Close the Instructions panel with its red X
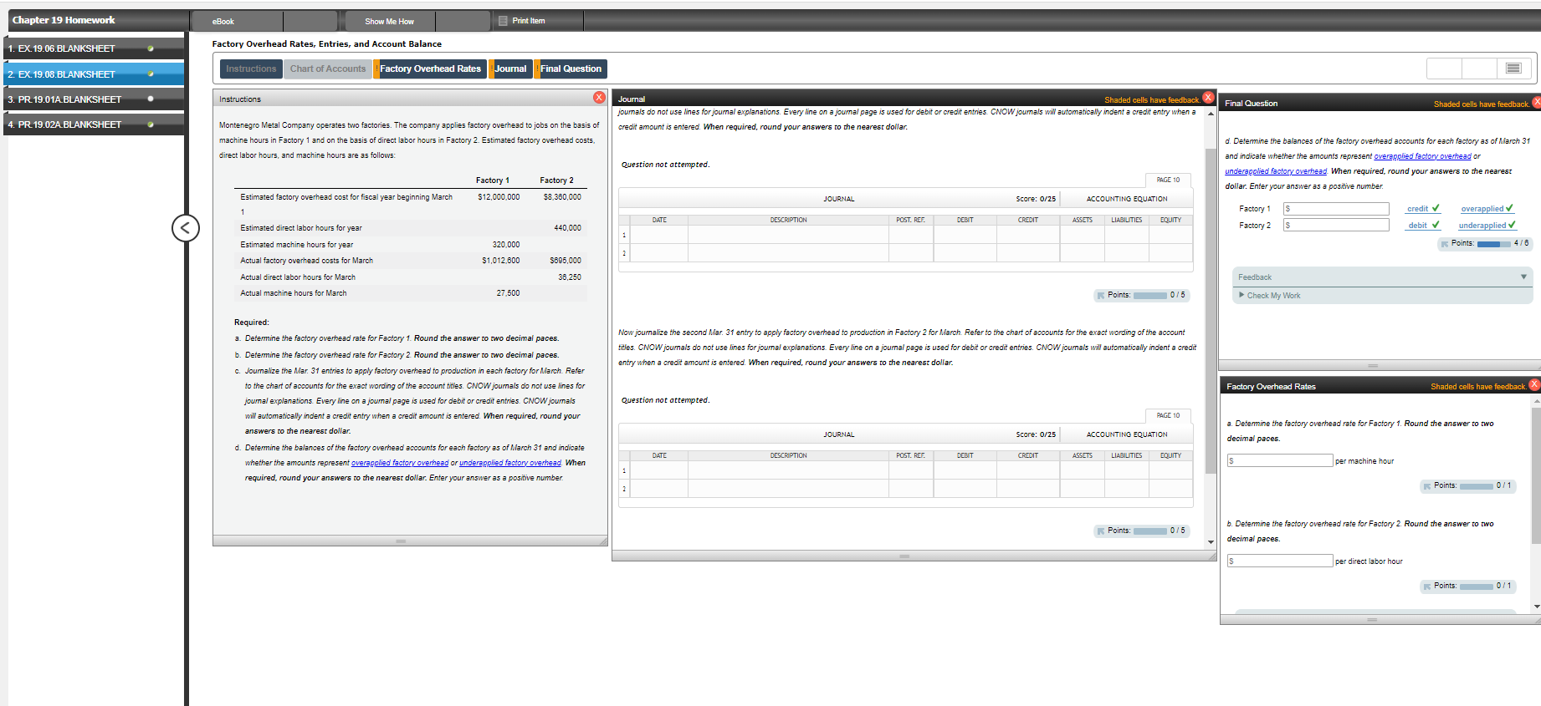The image size is (1541, 706). pyautogui.click(x=599, y=98)
